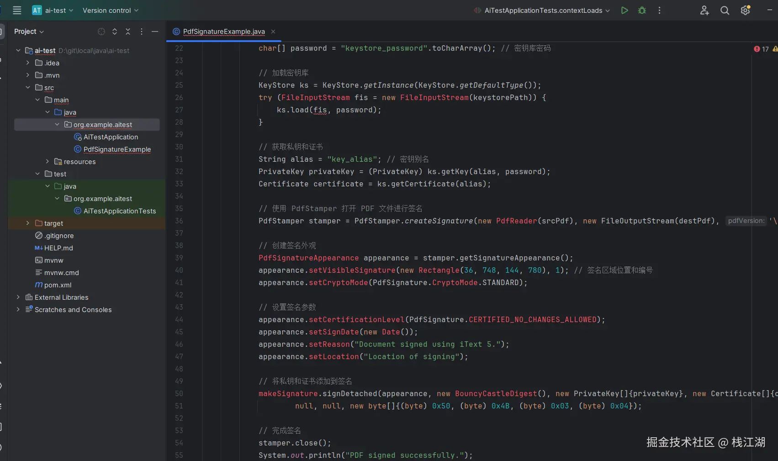Image resolution: width=778 pixels, height=461 pixels.
Task: Click stamper.close() on line 54
Action: tap(295, 443)
